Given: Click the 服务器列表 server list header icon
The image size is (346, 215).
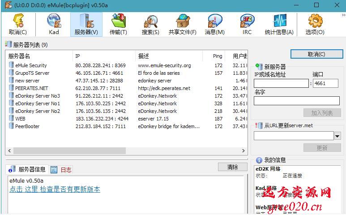Looking at the screenshot, I should pyautogui.click(x=9, y=44).
